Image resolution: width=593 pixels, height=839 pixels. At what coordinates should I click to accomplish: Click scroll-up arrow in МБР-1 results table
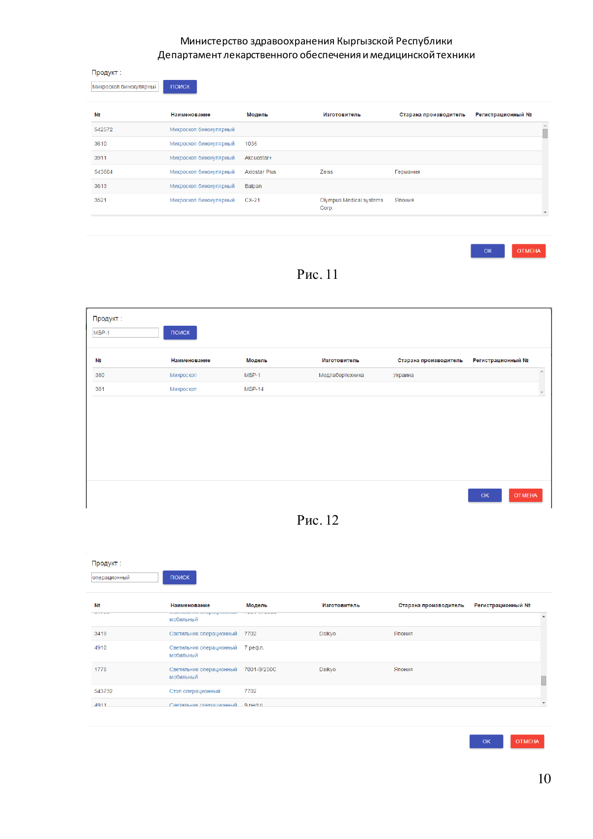pos(542,371)
